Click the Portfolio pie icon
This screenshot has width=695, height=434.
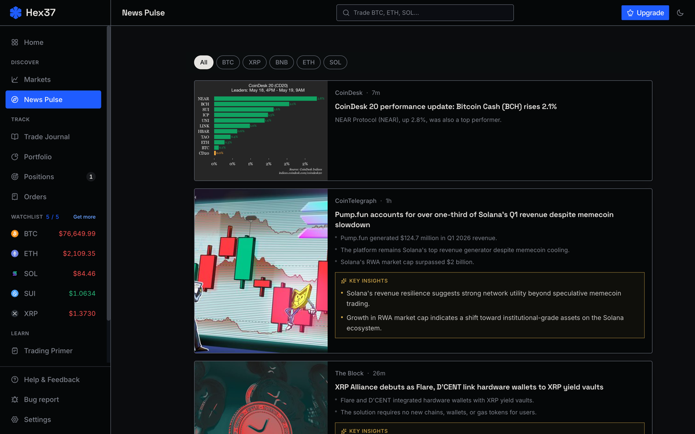coord(15,157)
